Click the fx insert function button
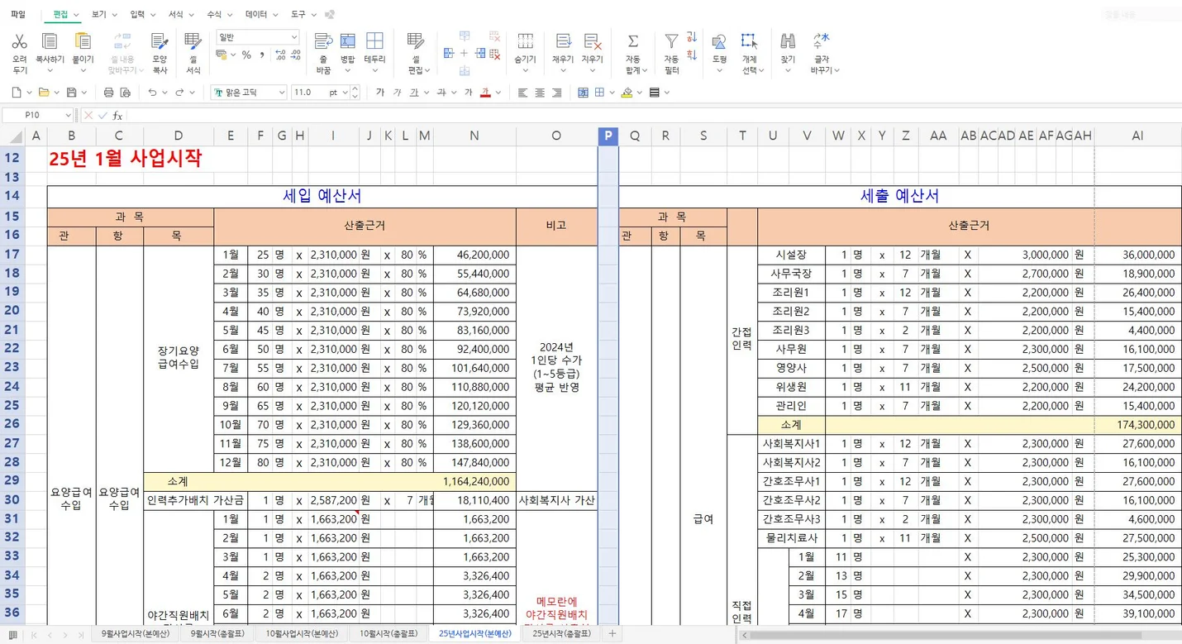 (x=118, y=116)
